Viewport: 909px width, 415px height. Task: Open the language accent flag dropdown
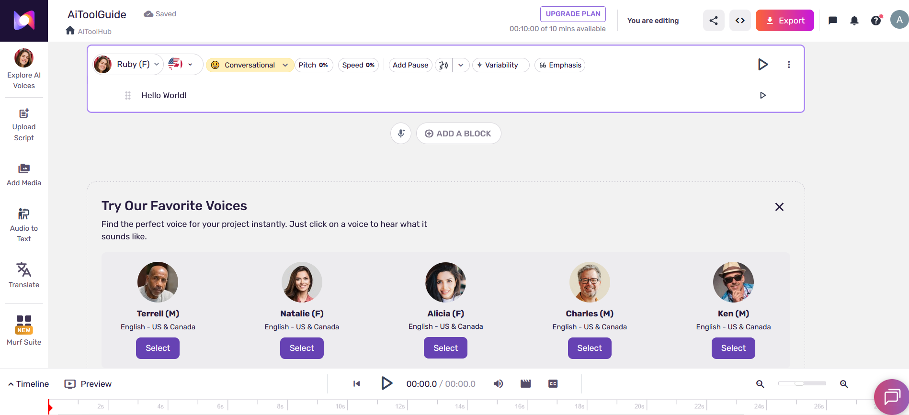(181, 65)
